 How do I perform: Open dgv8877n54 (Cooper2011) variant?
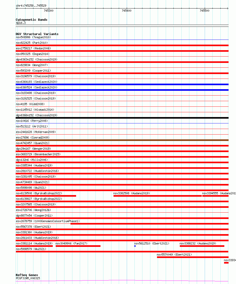click(x=34, y=216)
